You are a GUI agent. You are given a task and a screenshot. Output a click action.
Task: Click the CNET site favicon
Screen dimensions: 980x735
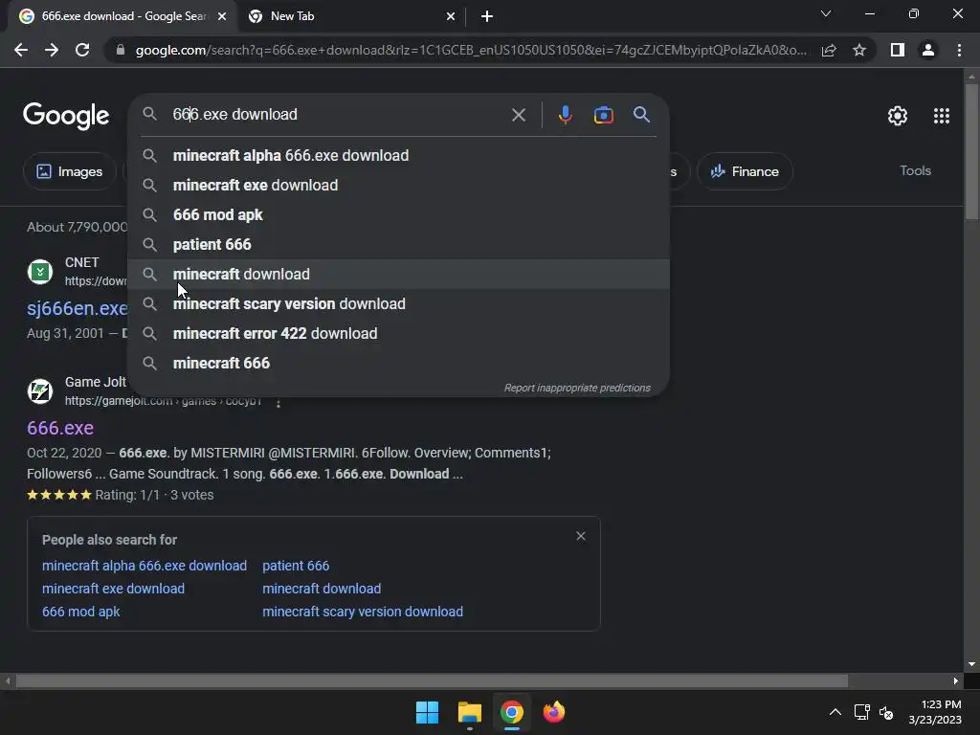pos(40,272)
